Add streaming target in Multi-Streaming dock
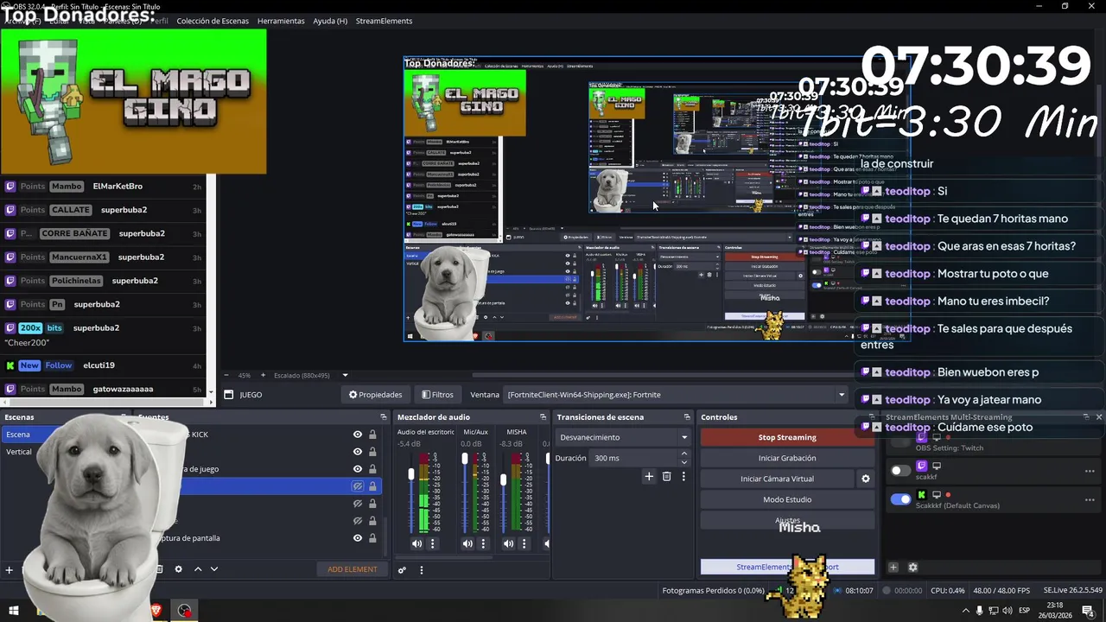This screenshot has height=622, width=1106. point(893,568)
